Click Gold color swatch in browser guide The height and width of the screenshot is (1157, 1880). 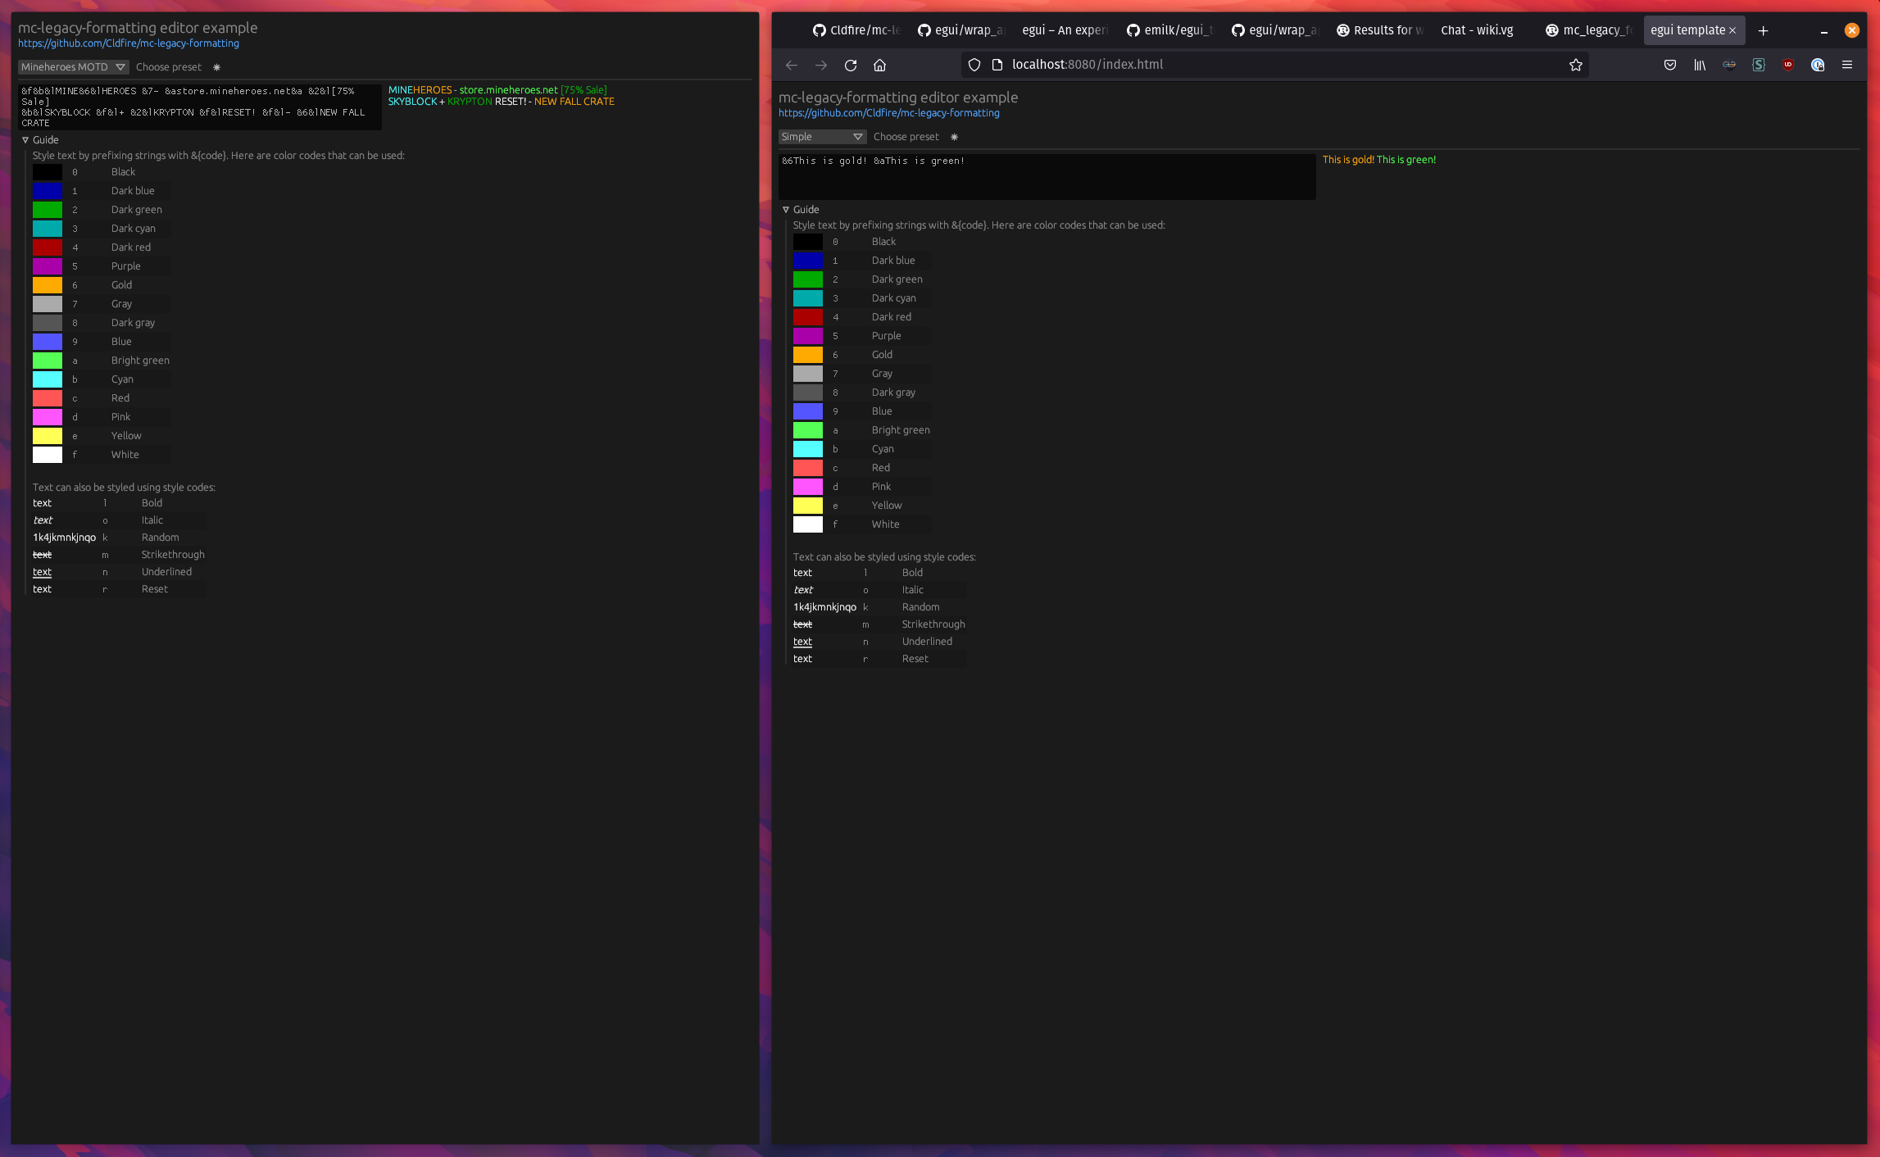(807, 355)
